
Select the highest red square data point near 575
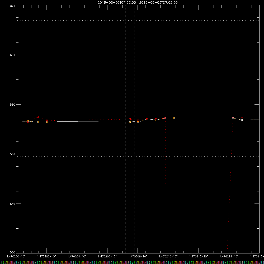(38, 117)
